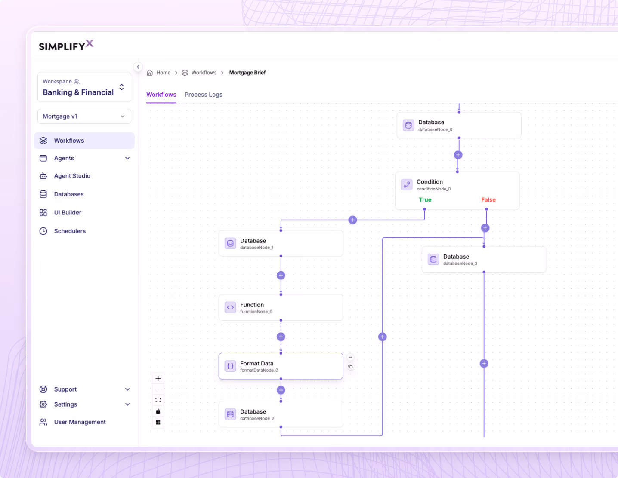Click the fit view canvas control
Screen dimensions: 618x478
point(158,400)
